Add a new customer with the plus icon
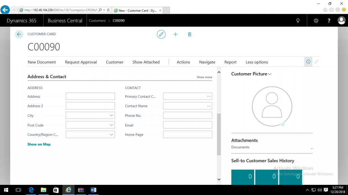The image size is (348, 195). pos(175,34)
